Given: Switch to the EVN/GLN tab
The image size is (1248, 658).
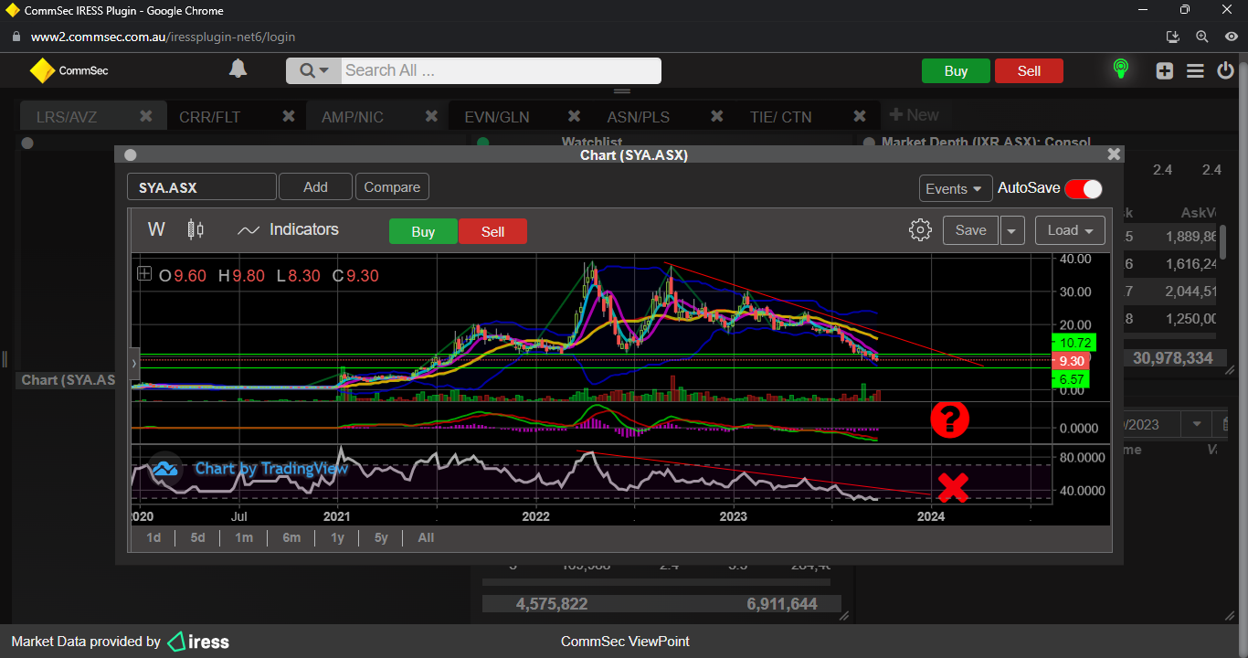Looking at the screenshot, I should click(496, 117).
